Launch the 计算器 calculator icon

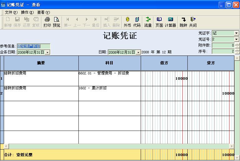pyautogui.click(x=170, y=22)
